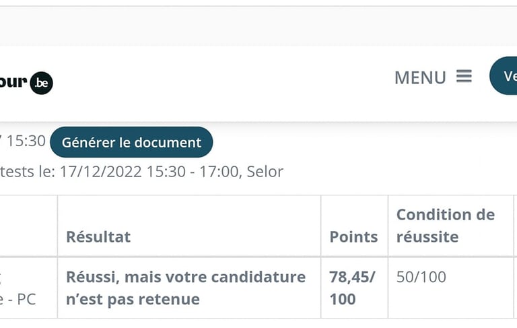Select the Points column header
This screenshot has width=517, height=328.
[x=353, y=236]
